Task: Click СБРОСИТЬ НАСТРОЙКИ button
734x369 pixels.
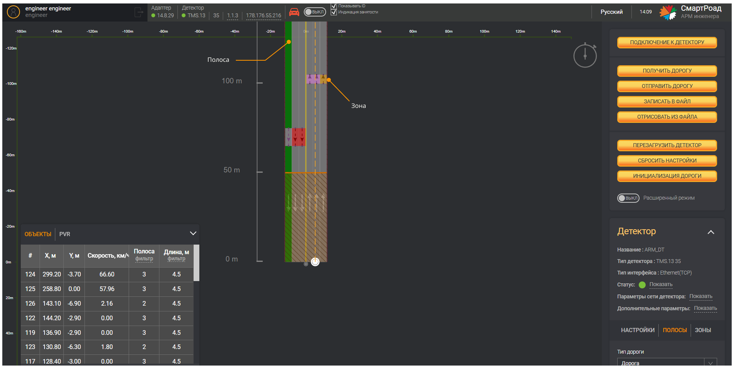Action: 667,161
